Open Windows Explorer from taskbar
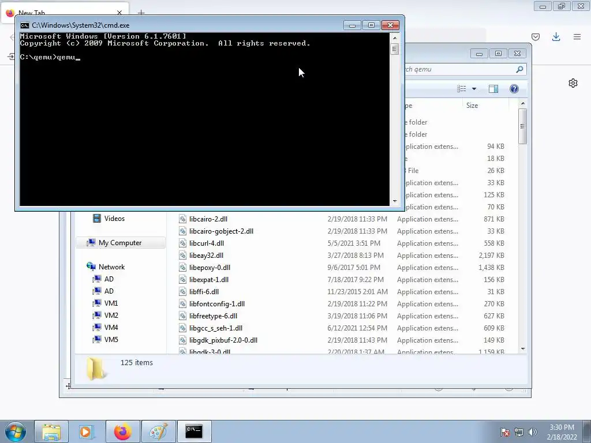This screenshot has width=591, height=443. (51, 431)
